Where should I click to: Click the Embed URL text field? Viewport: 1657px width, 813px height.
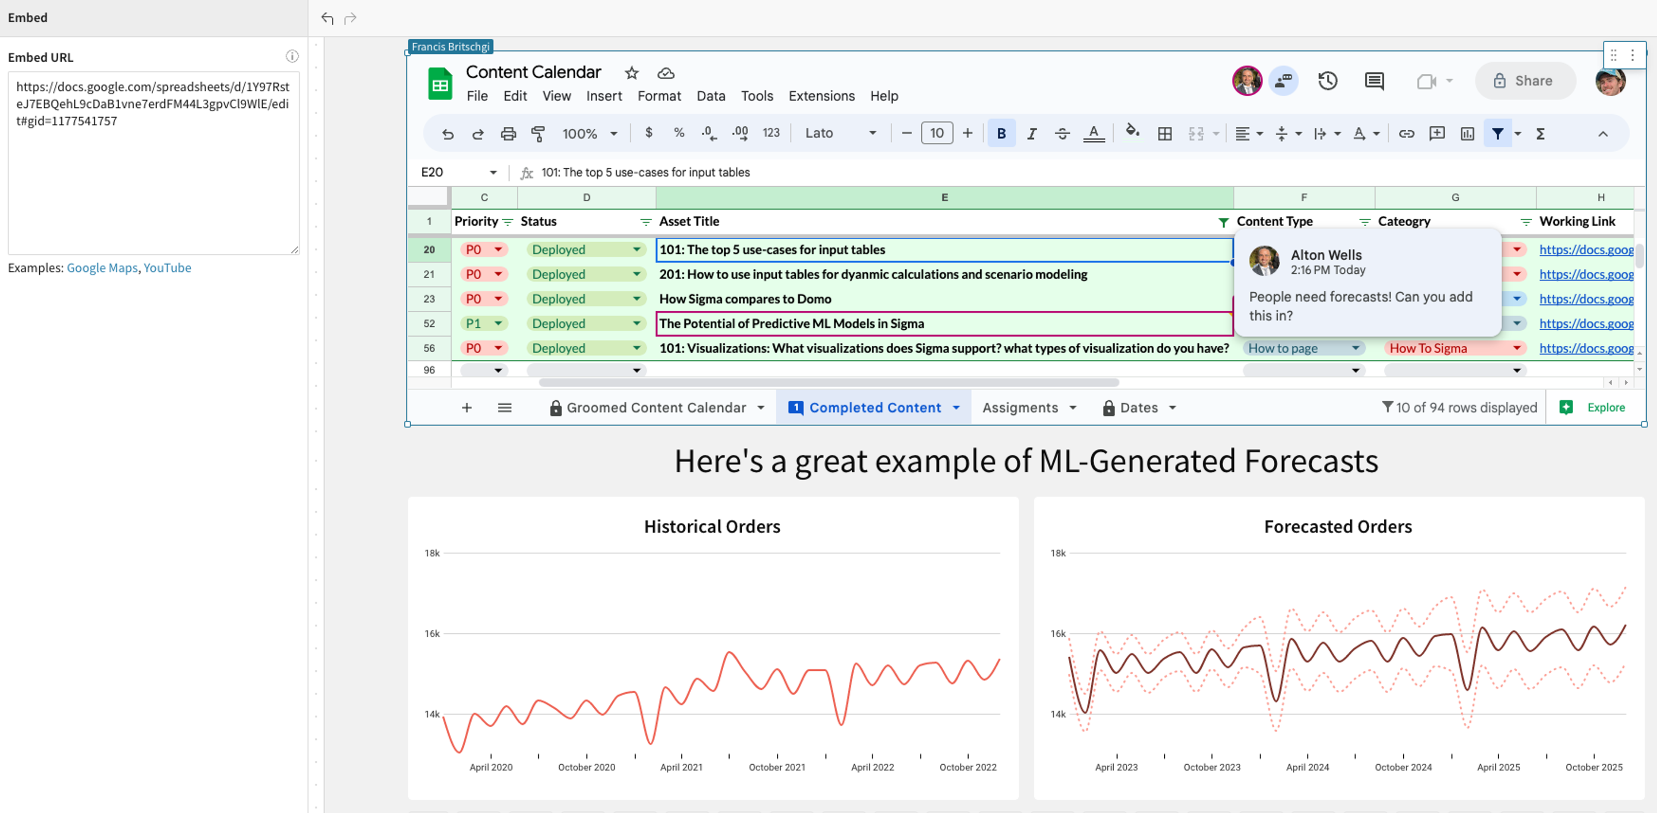point(154,163)
